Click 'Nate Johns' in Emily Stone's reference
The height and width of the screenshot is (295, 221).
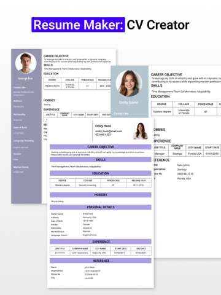coord(184,165)
